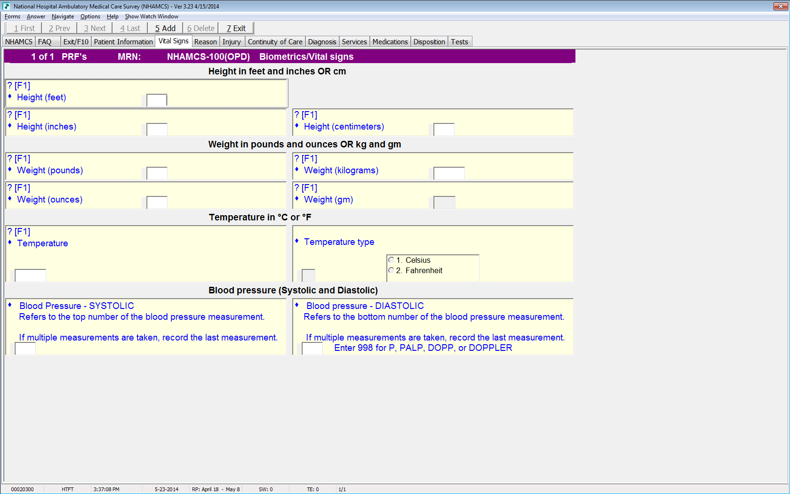Open the Help menu

112,16
